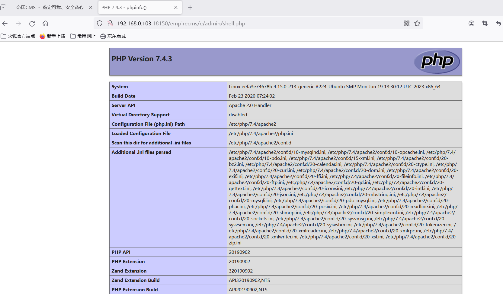Bookmark this page with the star icon
The width and height of the screenshot is (503, 294).
417,23
